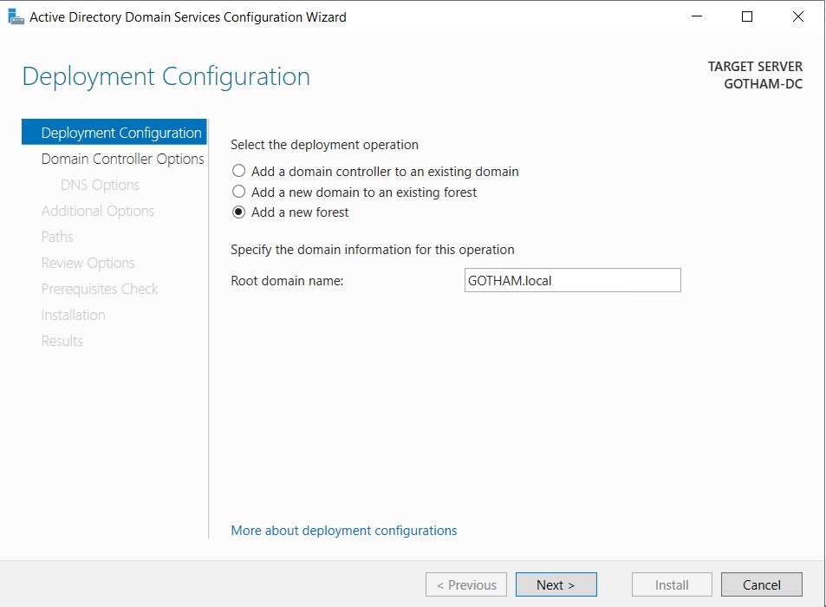The height and width of the screenshot is (607, 826).
Task: Click the Next button
Action: click(x=556, y=584)
